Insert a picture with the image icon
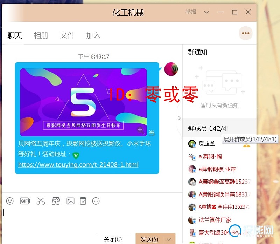 pos(71,201)
